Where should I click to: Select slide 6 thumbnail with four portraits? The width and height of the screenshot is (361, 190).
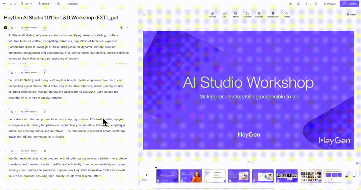click(287, 176)
